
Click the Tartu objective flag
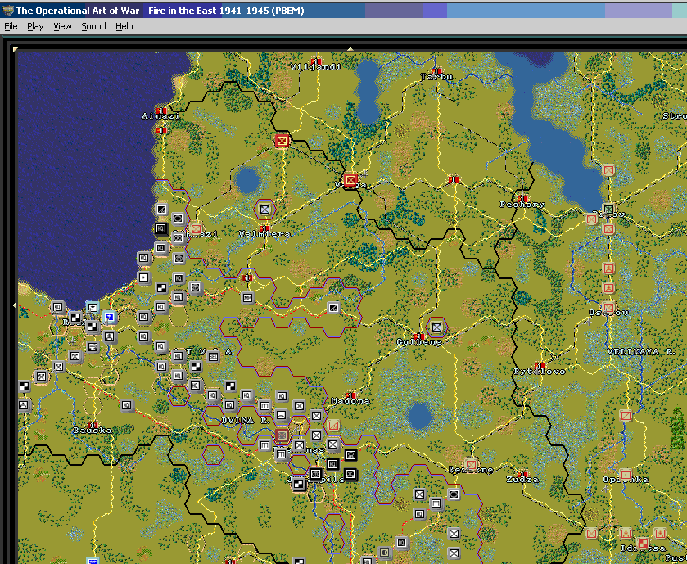coord(436,71)
